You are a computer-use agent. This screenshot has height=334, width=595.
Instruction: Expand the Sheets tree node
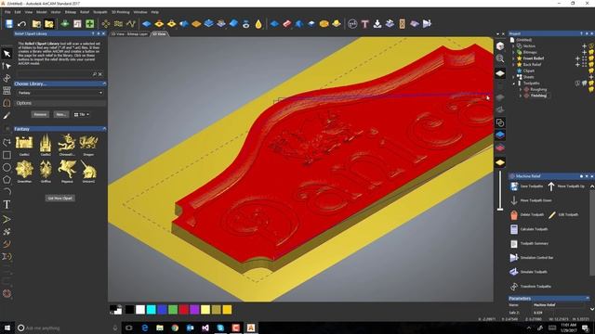tap(514, 77)
